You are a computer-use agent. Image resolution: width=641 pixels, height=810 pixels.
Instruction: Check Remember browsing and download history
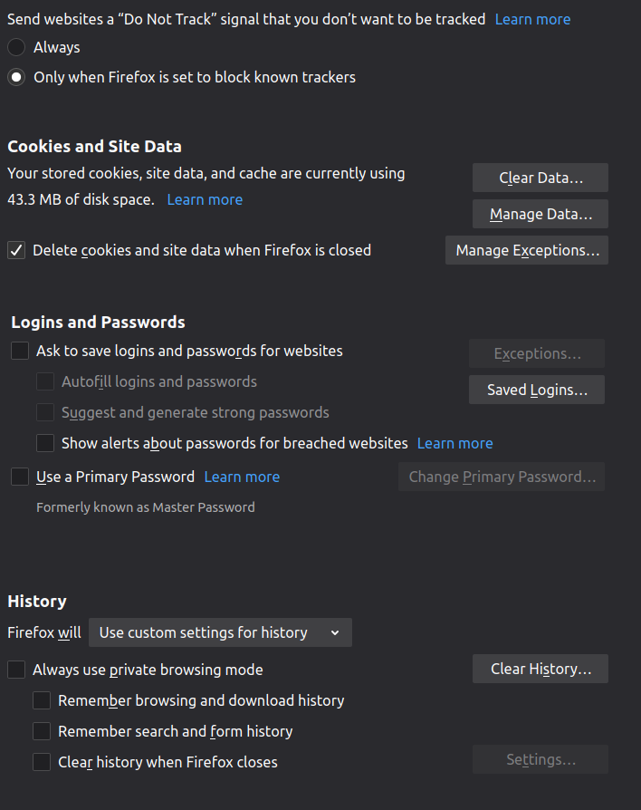(42, 700)
